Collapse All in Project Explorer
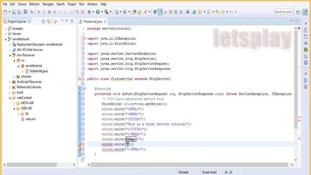Image resolution: width=311 pixels, height=175 pixels. [43, 21]
